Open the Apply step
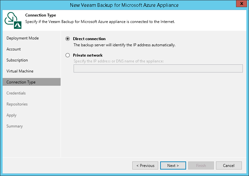The height and width of the screenshot is (176, 249). coord(11,115)
